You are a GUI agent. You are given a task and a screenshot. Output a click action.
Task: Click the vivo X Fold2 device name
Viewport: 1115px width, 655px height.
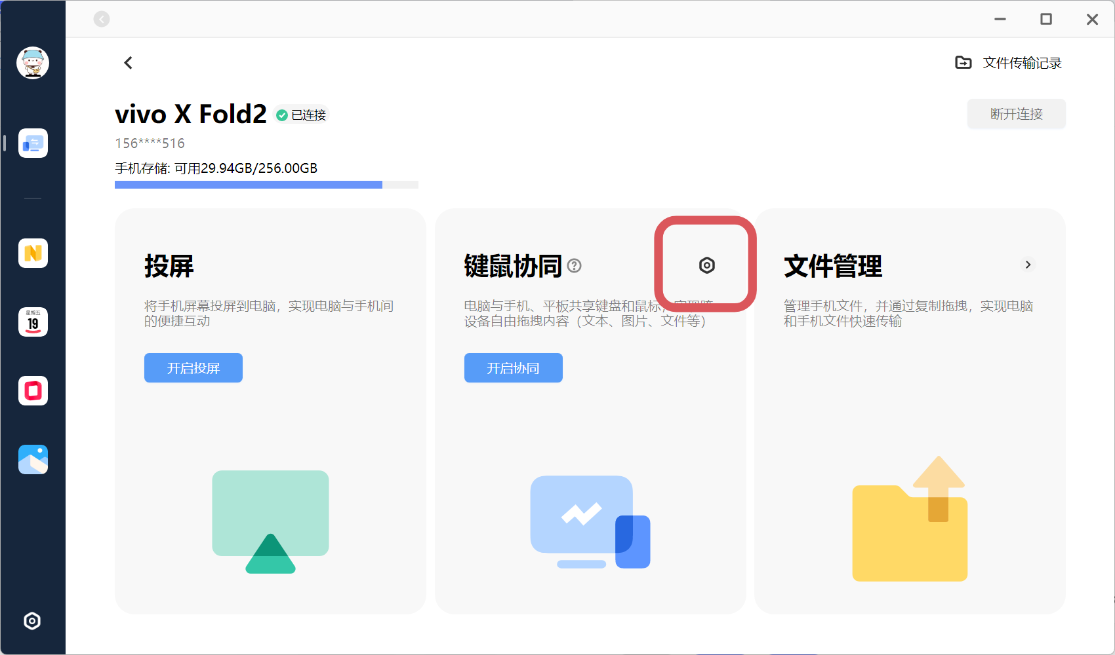pyautogui.click(x=191, y=114)
